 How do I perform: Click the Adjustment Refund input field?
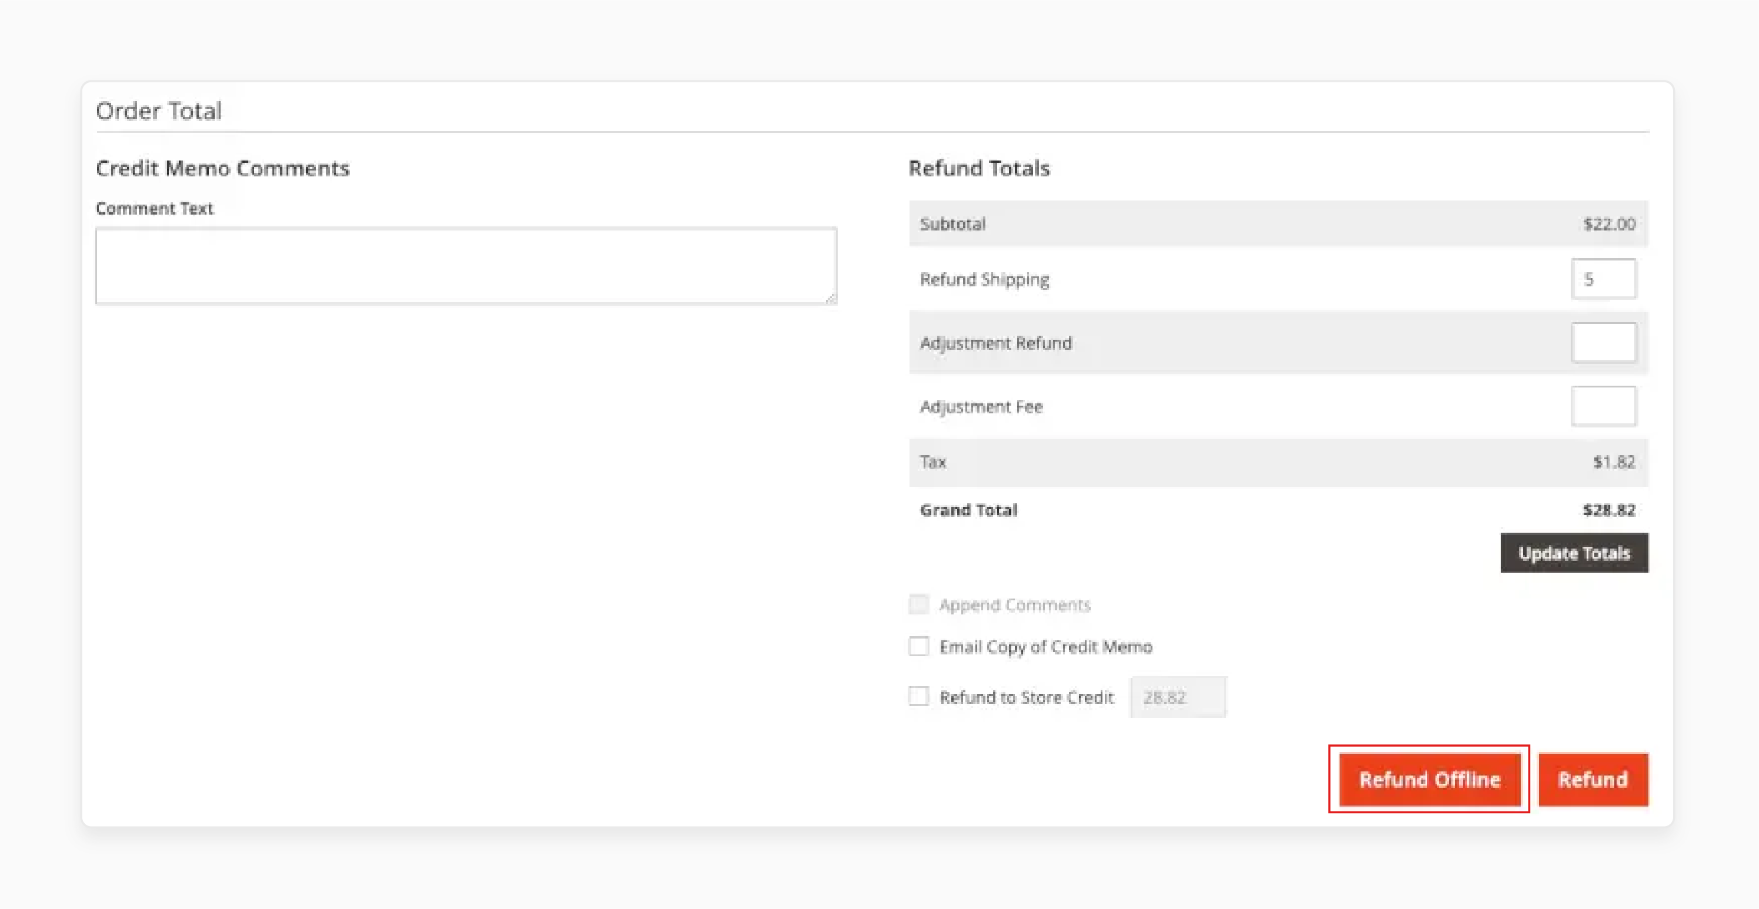[x=1603, y=343]
